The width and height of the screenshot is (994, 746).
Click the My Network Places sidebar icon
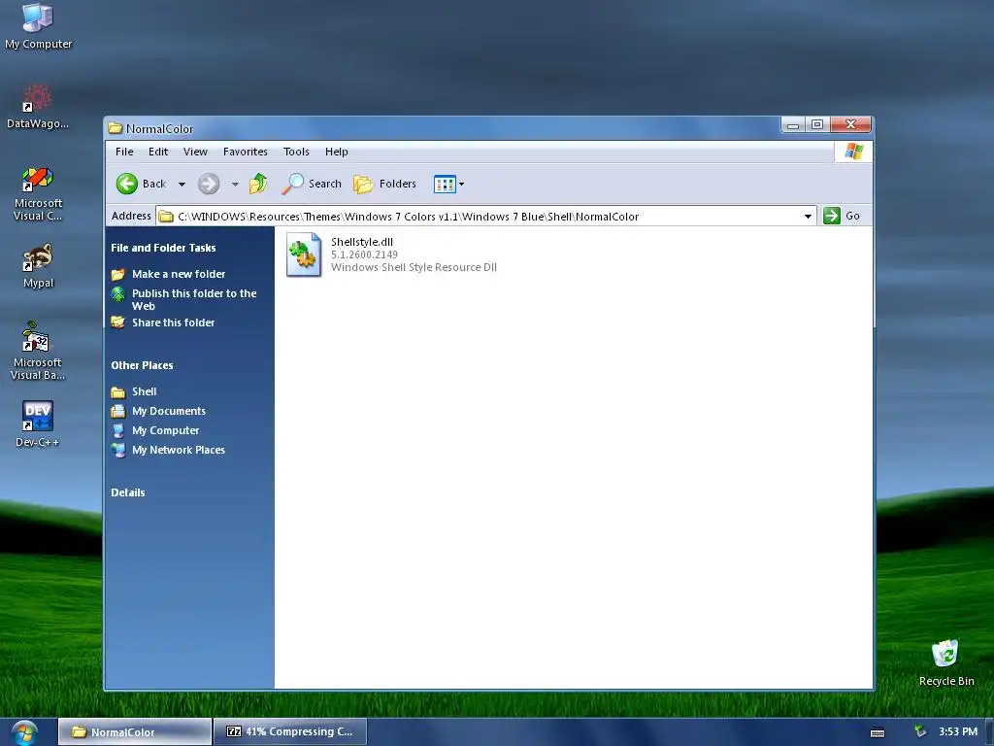coord(117,450)
